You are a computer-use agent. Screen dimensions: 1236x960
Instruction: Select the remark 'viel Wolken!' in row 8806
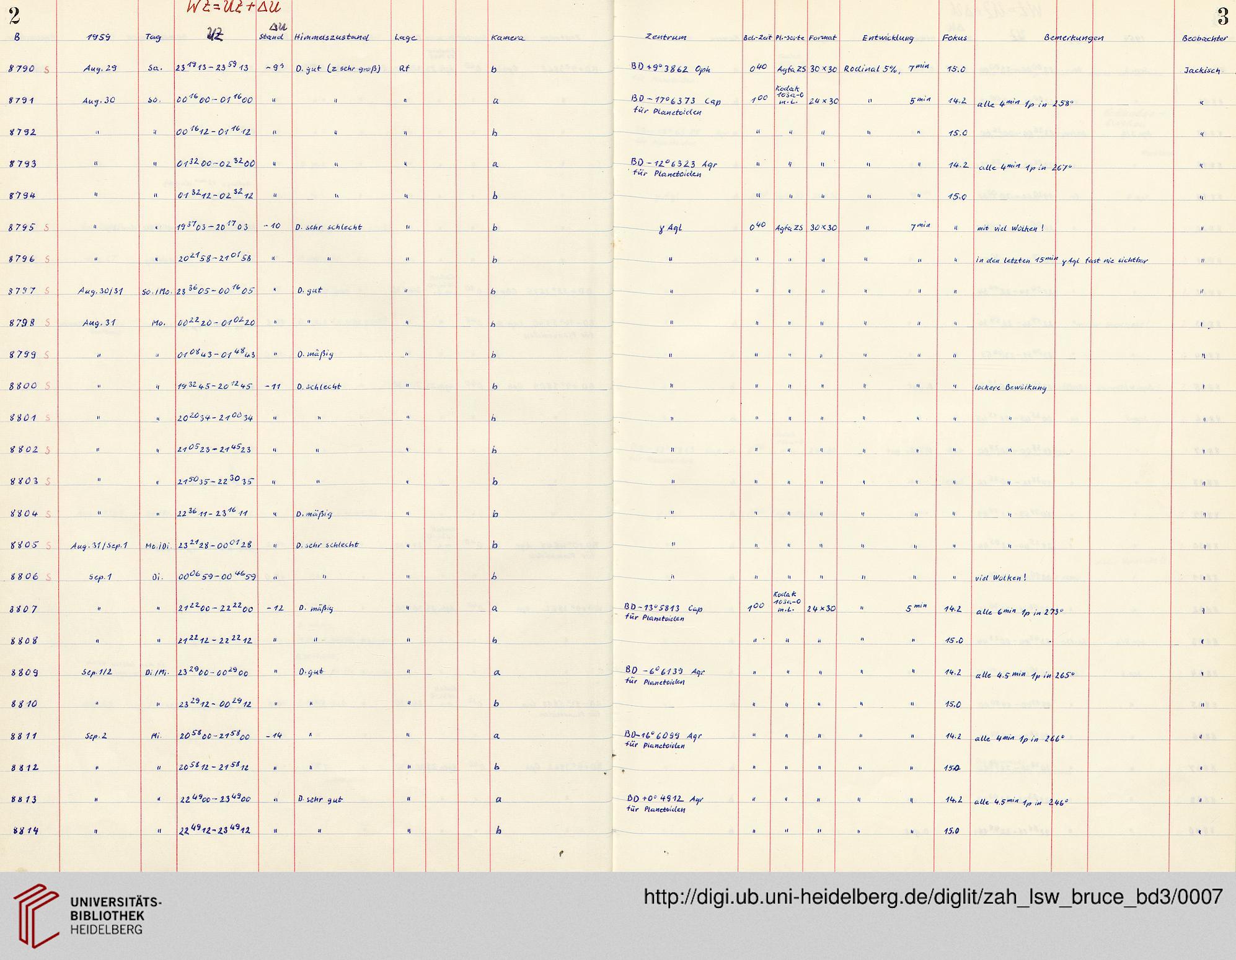[1000, 578]
